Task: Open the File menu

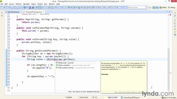Action: 2,4
